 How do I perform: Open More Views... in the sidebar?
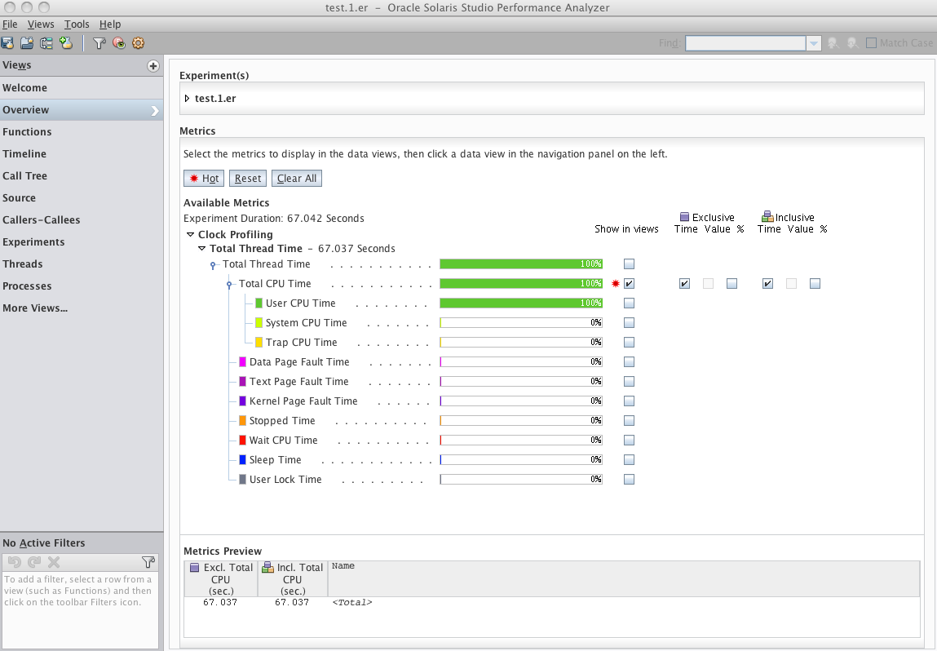coord(82,308)
